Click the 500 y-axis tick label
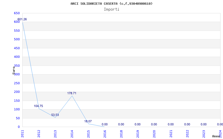The image size is (223, 139). tap(17, 39)
